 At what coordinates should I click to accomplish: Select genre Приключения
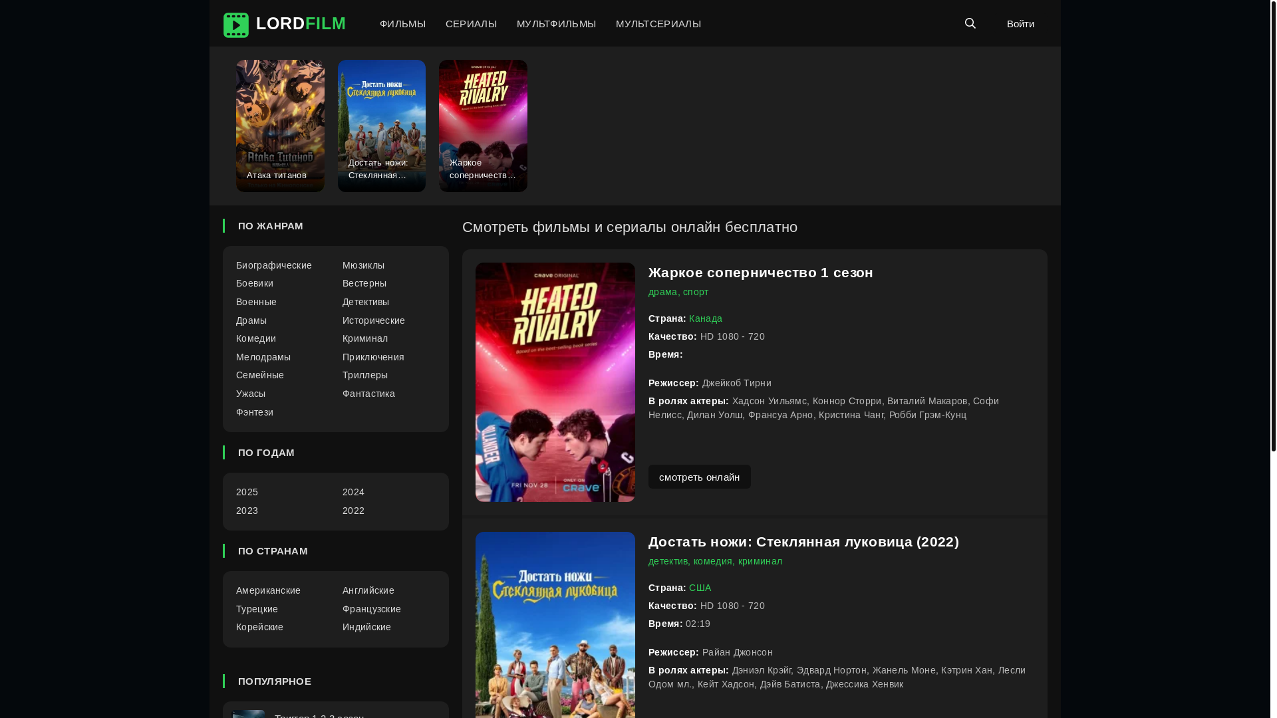(373, 357)
